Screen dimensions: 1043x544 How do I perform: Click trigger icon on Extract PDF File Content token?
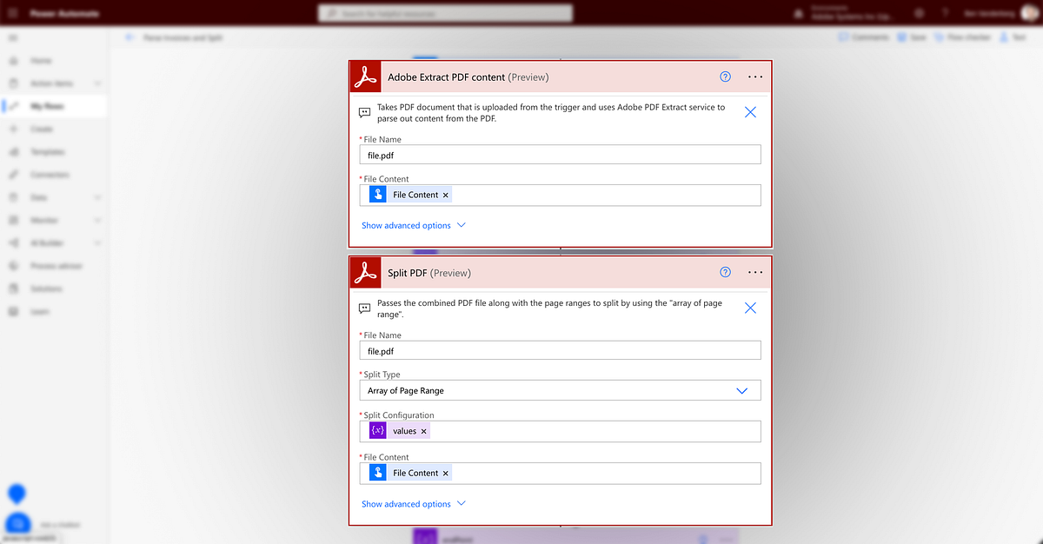pos(377,195)
